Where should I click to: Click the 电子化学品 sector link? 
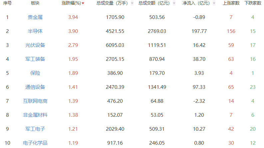click(x=35, y=143)
